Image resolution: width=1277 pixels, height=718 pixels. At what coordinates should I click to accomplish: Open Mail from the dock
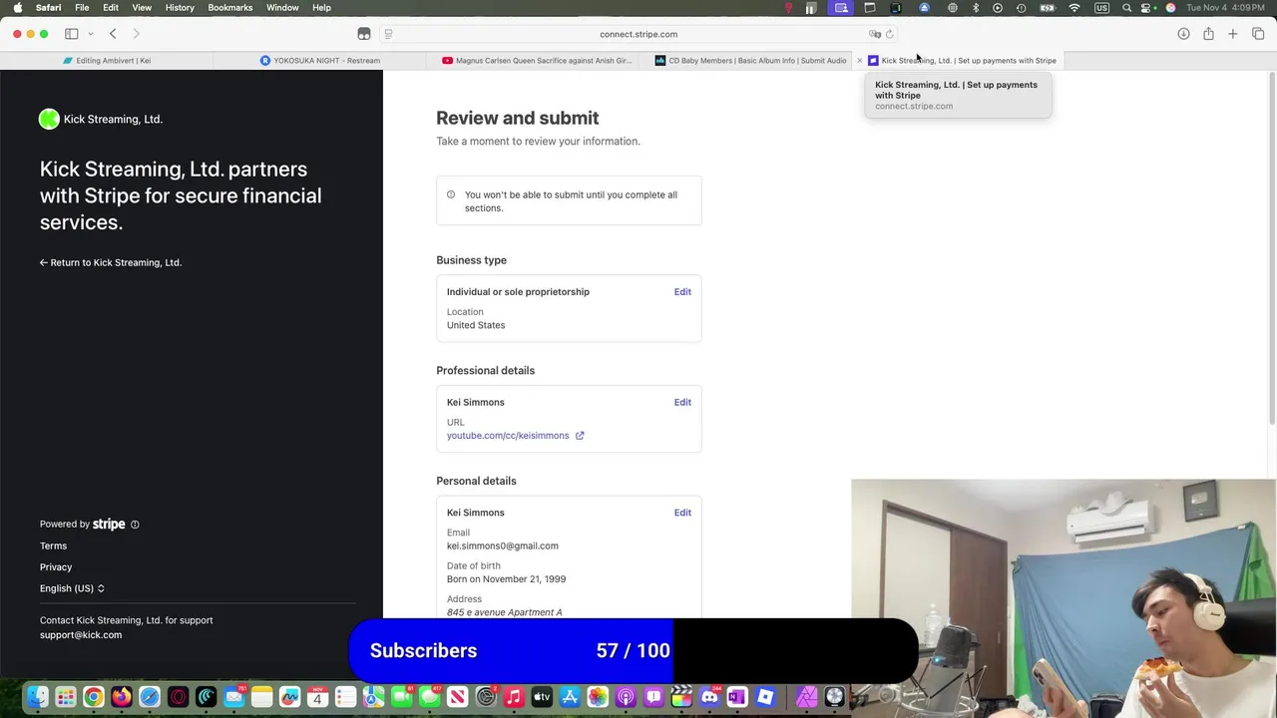click(233, 697)
